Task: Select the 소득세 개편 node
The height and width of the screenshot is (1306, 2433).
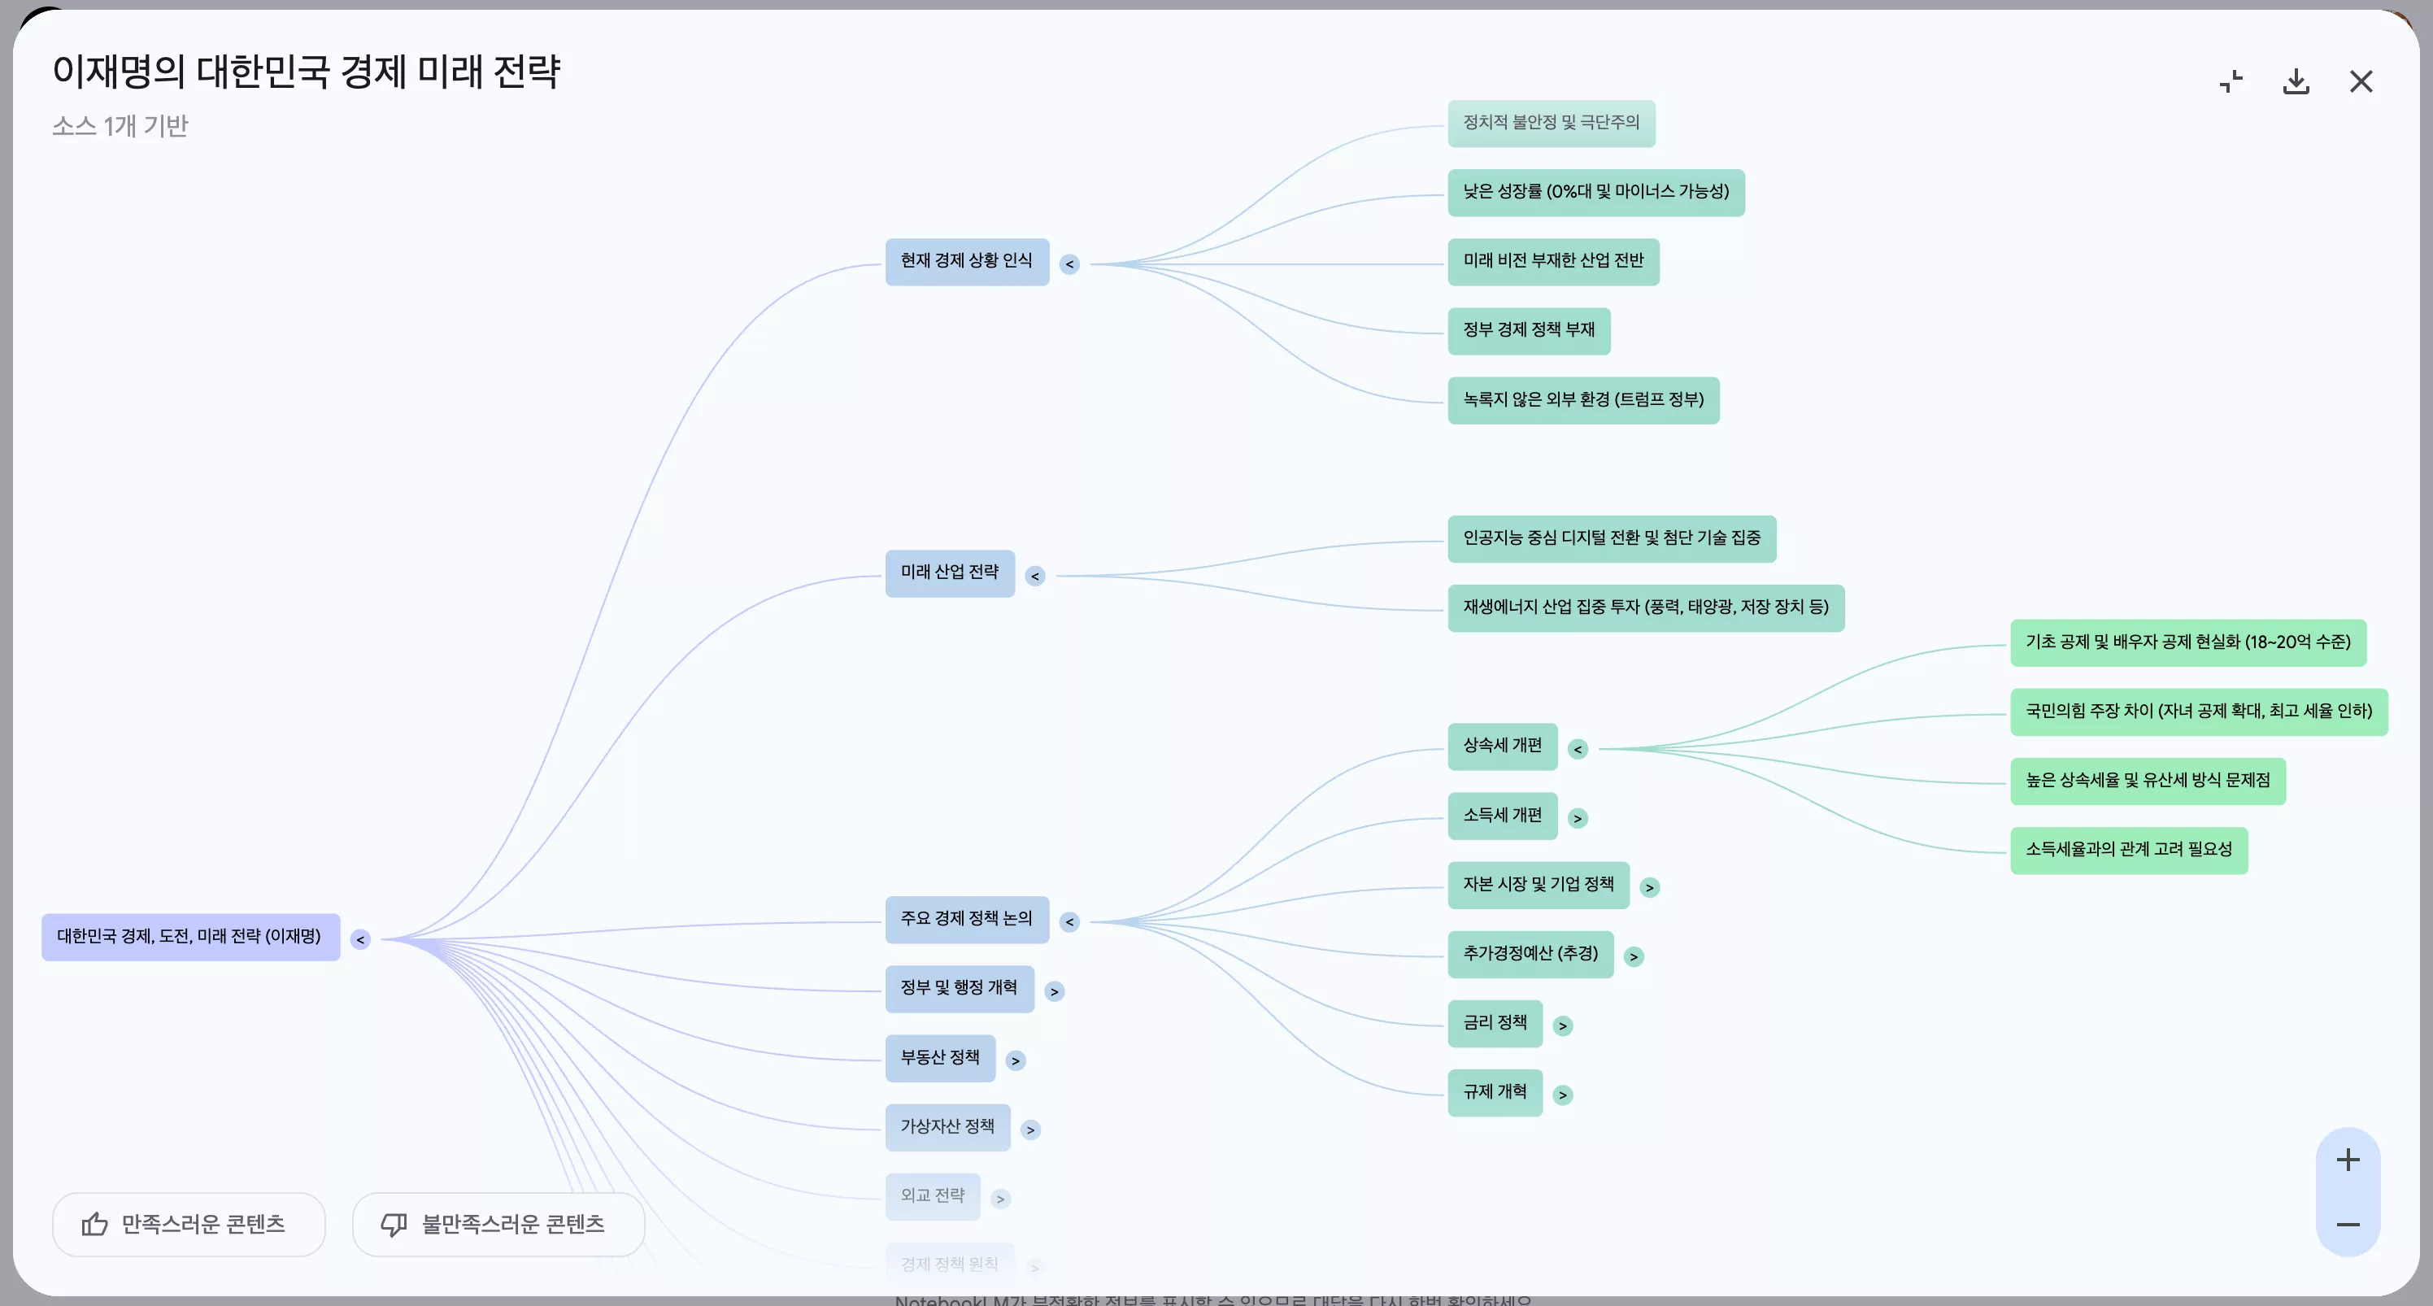Action: click(1502, 816)
